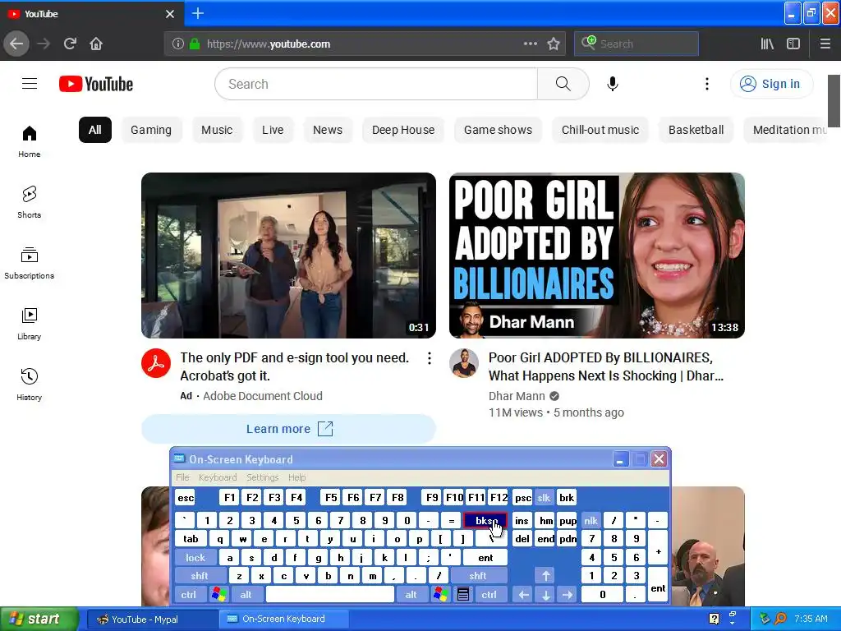Click the Sign in button
Image resolution: width=841 pixels, height=631 pixels.
pyautogui.click(x=771, y=84)
